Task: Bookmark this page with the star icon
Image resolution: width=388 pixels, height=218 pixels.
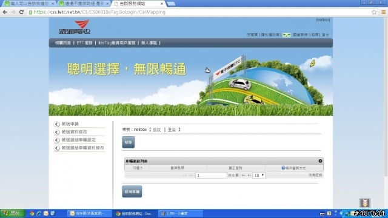Action: click(374, 12)
